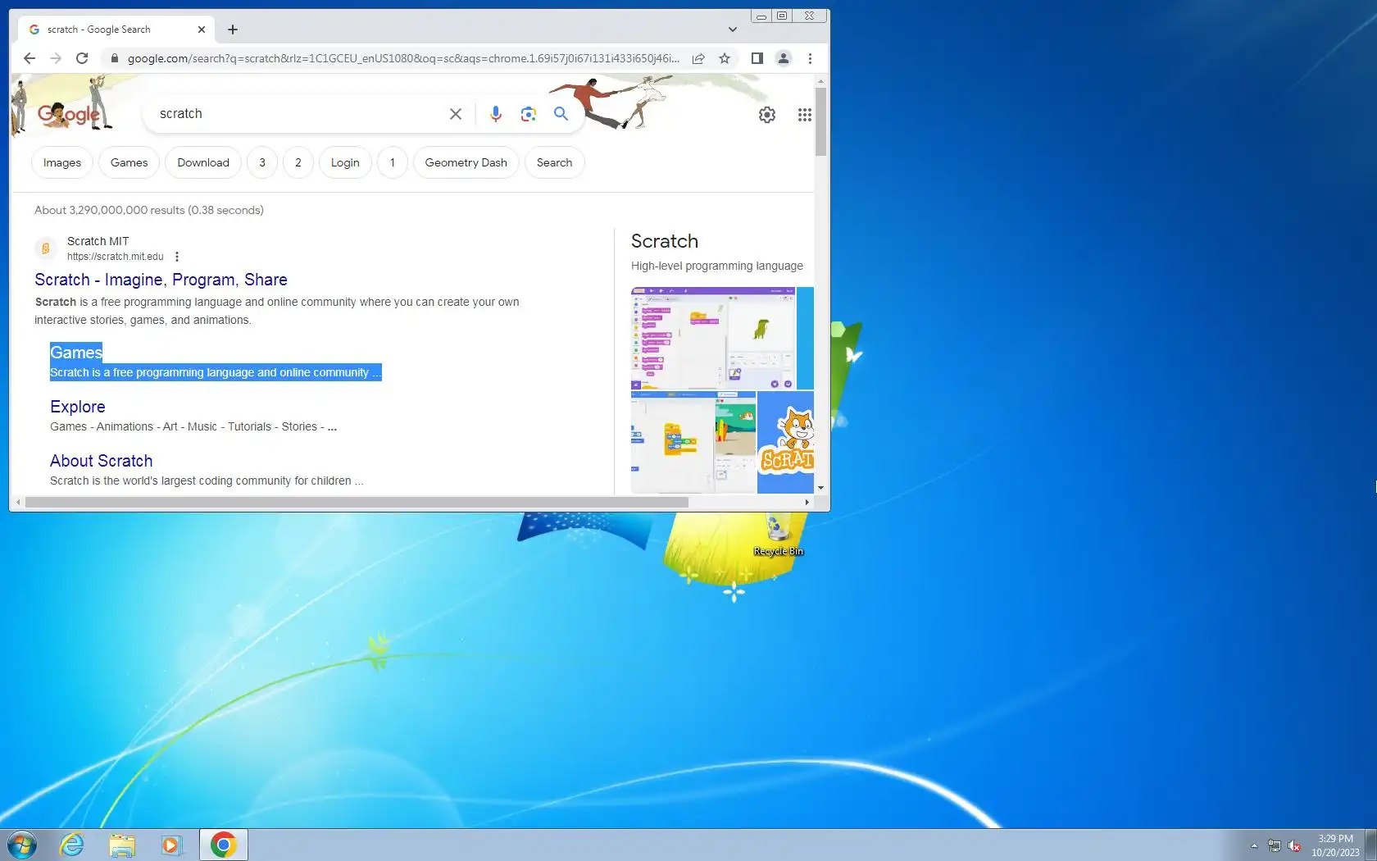Image resolution: width=1377 pixels, height=861 pixels.
Task: Close the scratch - Google Search tab
Action: tap(202, 30)
